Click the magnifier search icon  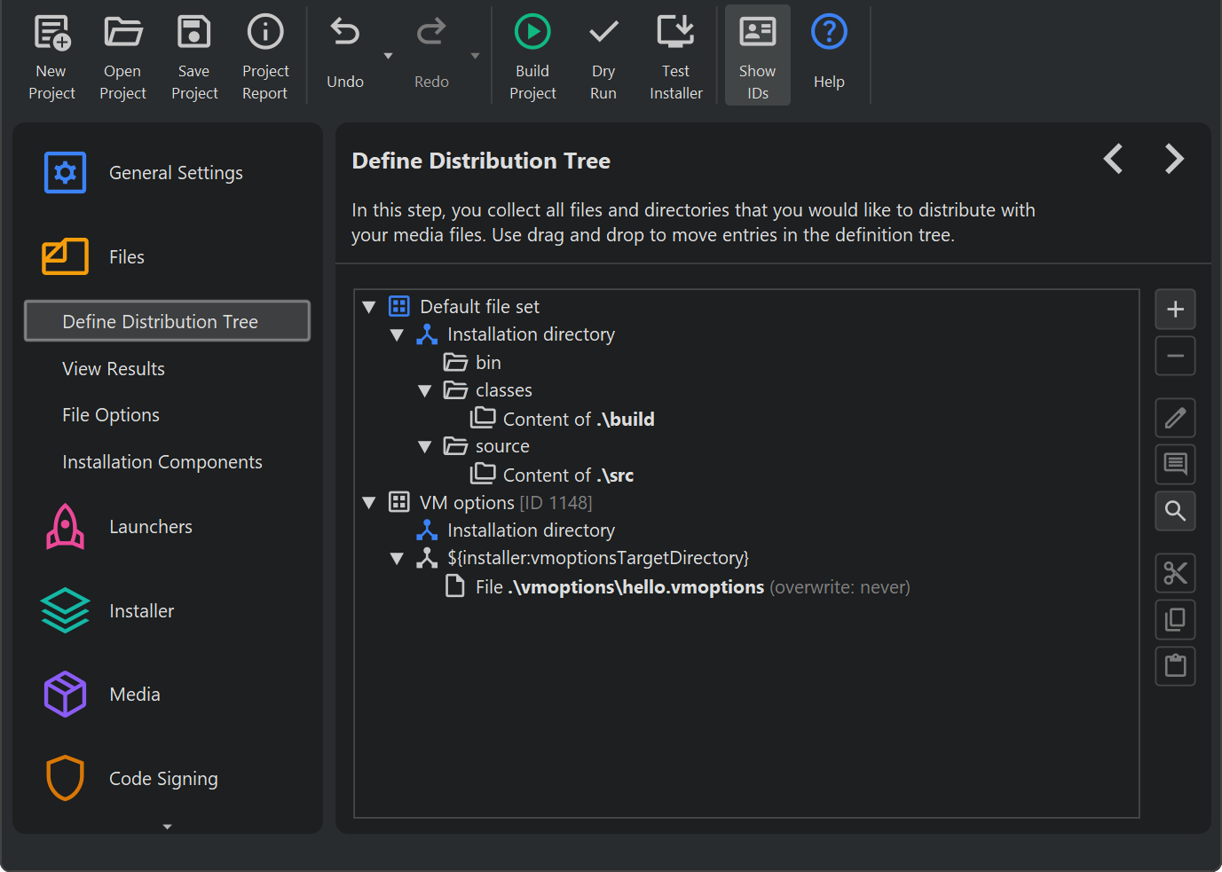(1175, 511)
